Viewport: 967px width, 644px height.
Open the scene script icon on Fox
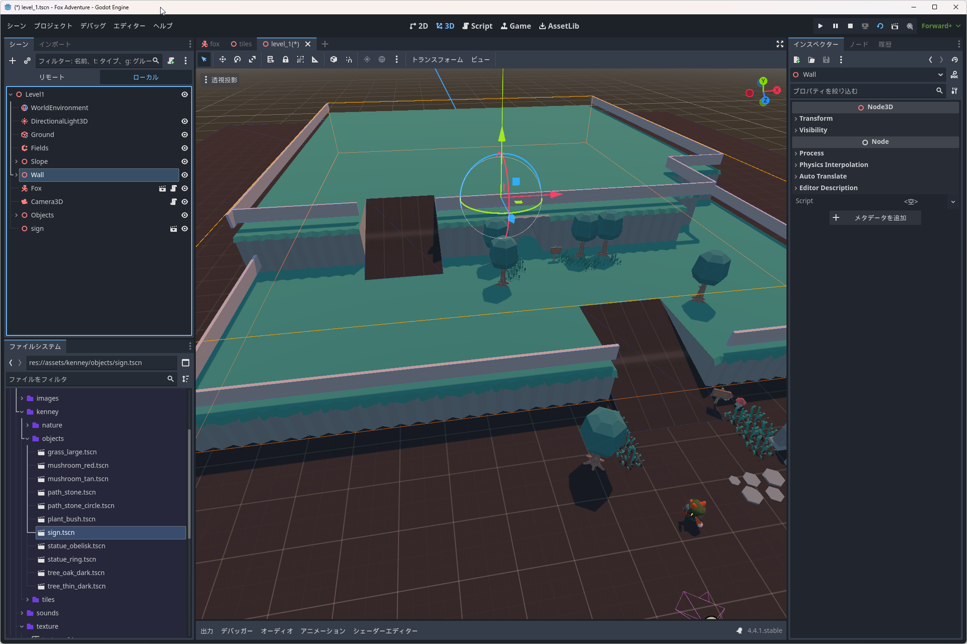[174, 188]
